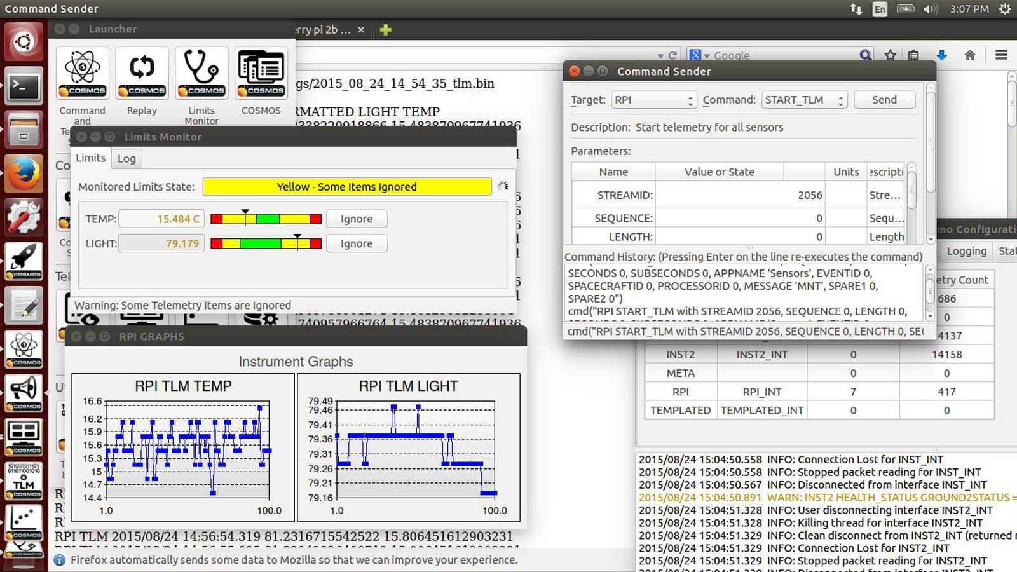Click the En keyboard layout indicator
Screen dimensions: 1017x572
(x=880, y=9)
